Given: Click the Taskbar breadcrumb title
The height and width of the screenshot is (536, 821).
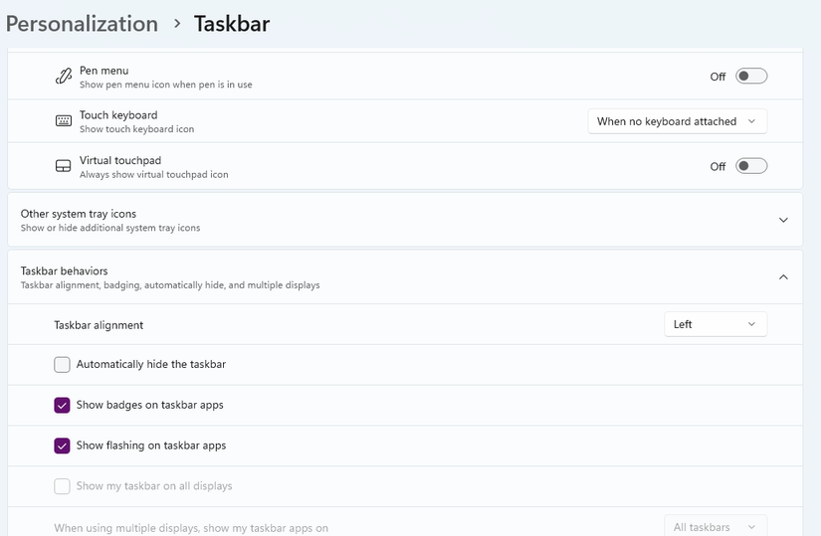Looking at the screenshot, I should pyautogui.click(x=232, y=24).
